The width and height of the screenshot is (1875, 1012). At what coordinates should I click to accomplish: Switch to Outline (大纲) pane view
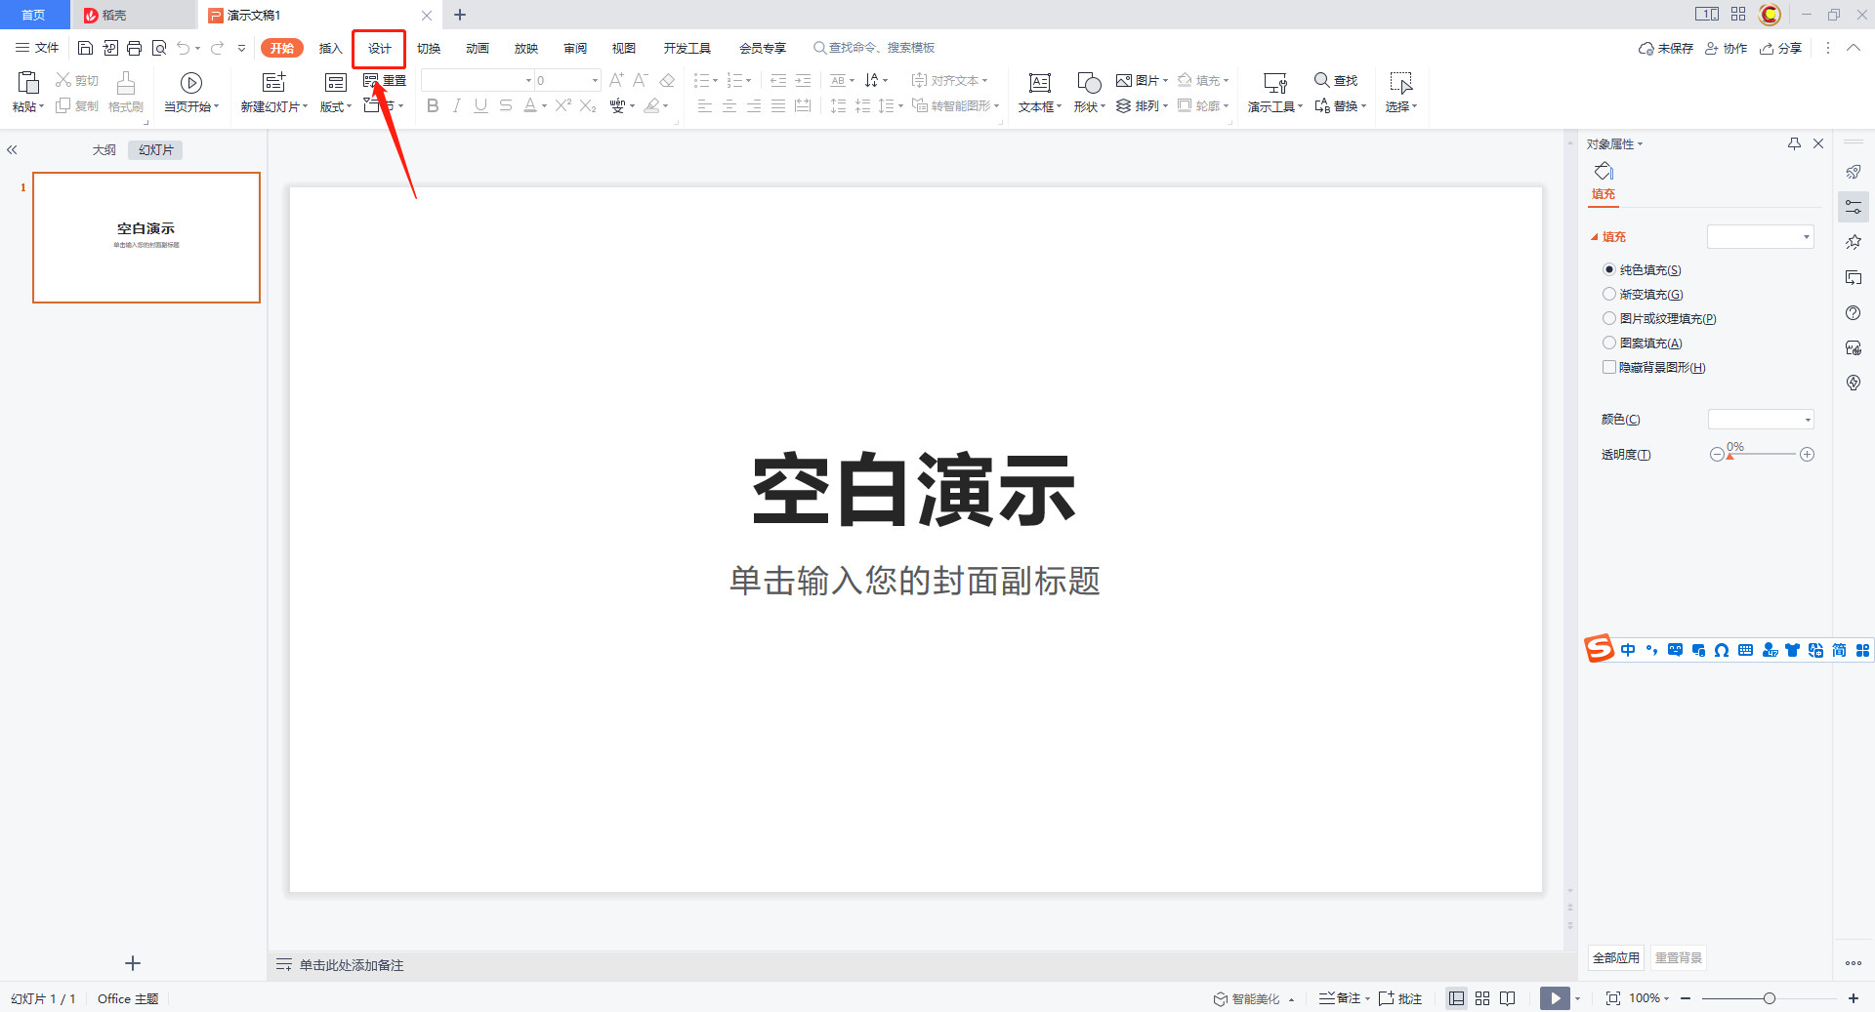[104, 149]
